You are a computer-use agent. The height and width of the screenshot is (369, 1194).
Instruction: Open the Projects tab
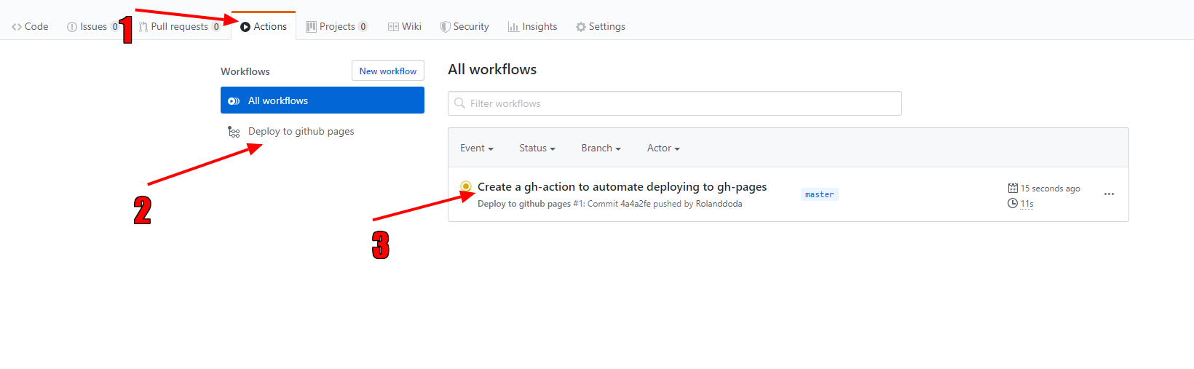coord(337,26)
